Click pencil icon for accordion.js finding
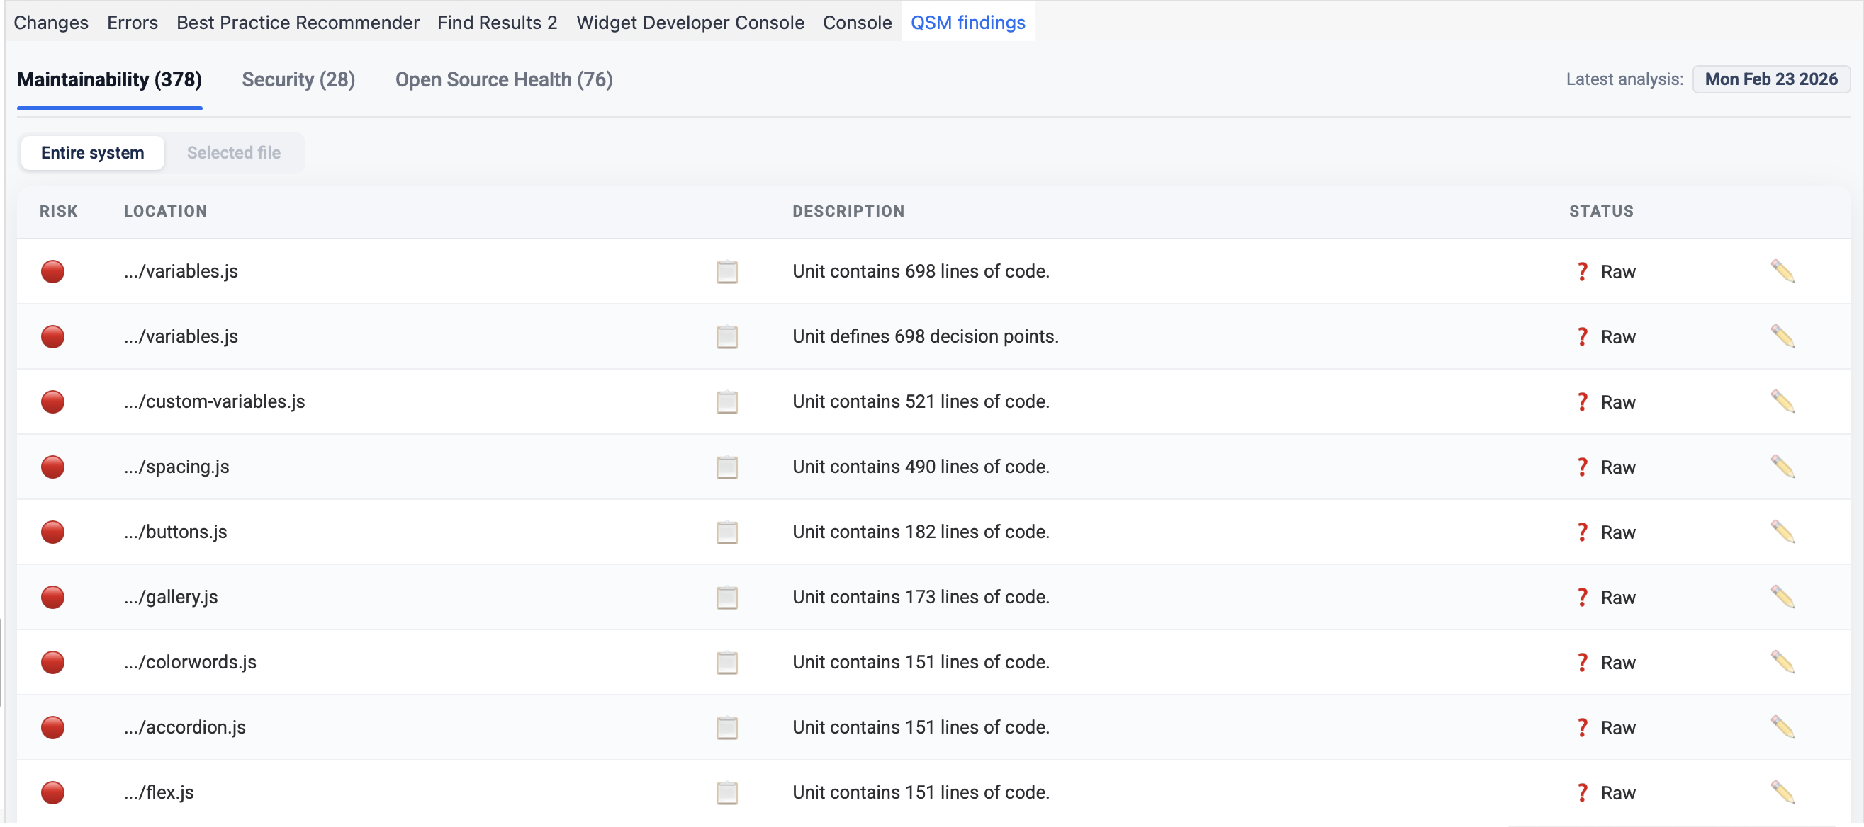The width and height of the screenshot is (1864, 827). point(1782,727)
